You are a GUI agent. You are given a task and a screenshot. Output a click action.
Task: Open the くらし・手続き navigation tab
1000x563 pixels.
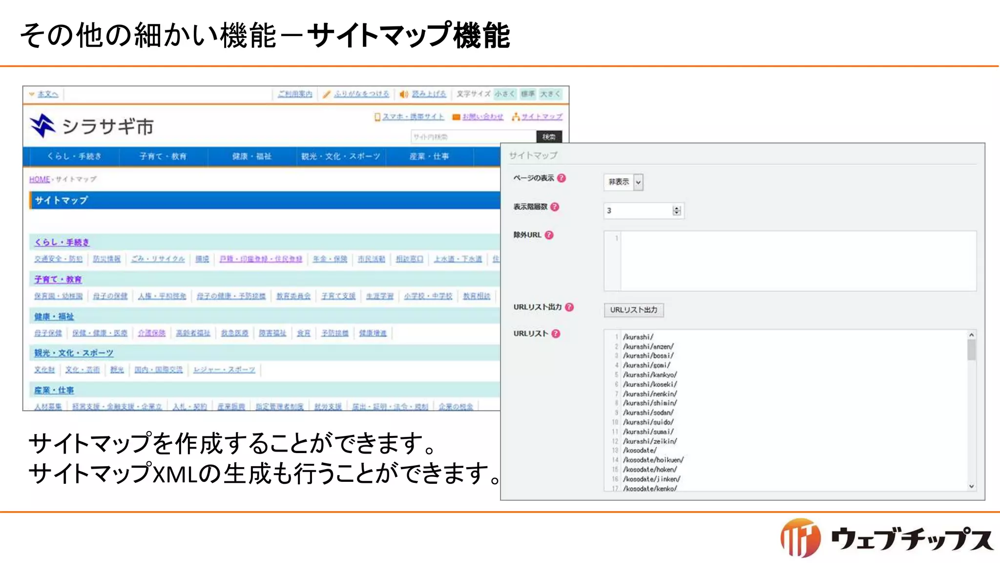(x=74, y=156)
